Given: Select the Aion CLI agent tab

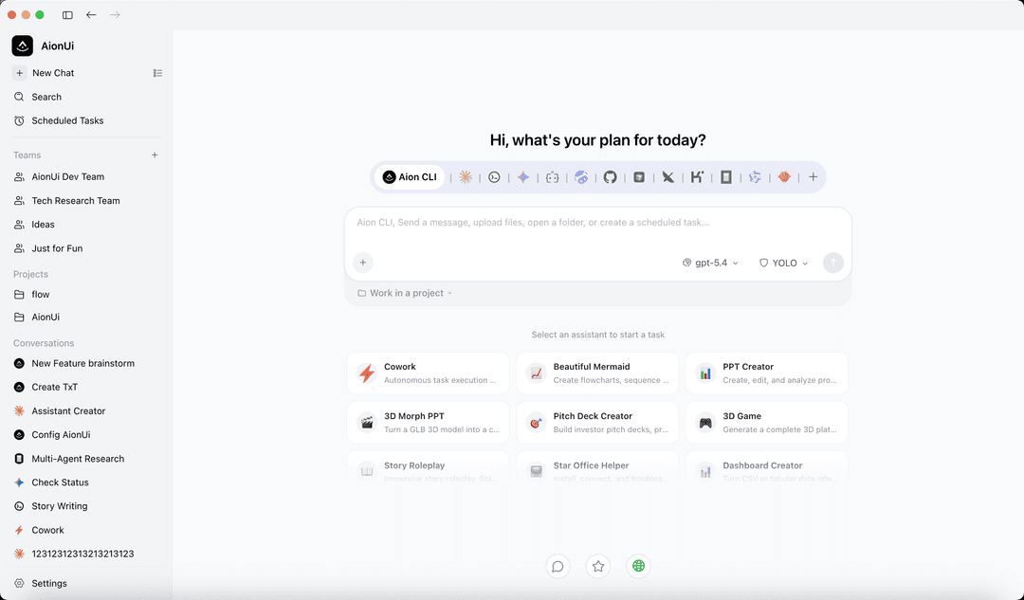Looking at the screenshot, I should click(410, 177).
